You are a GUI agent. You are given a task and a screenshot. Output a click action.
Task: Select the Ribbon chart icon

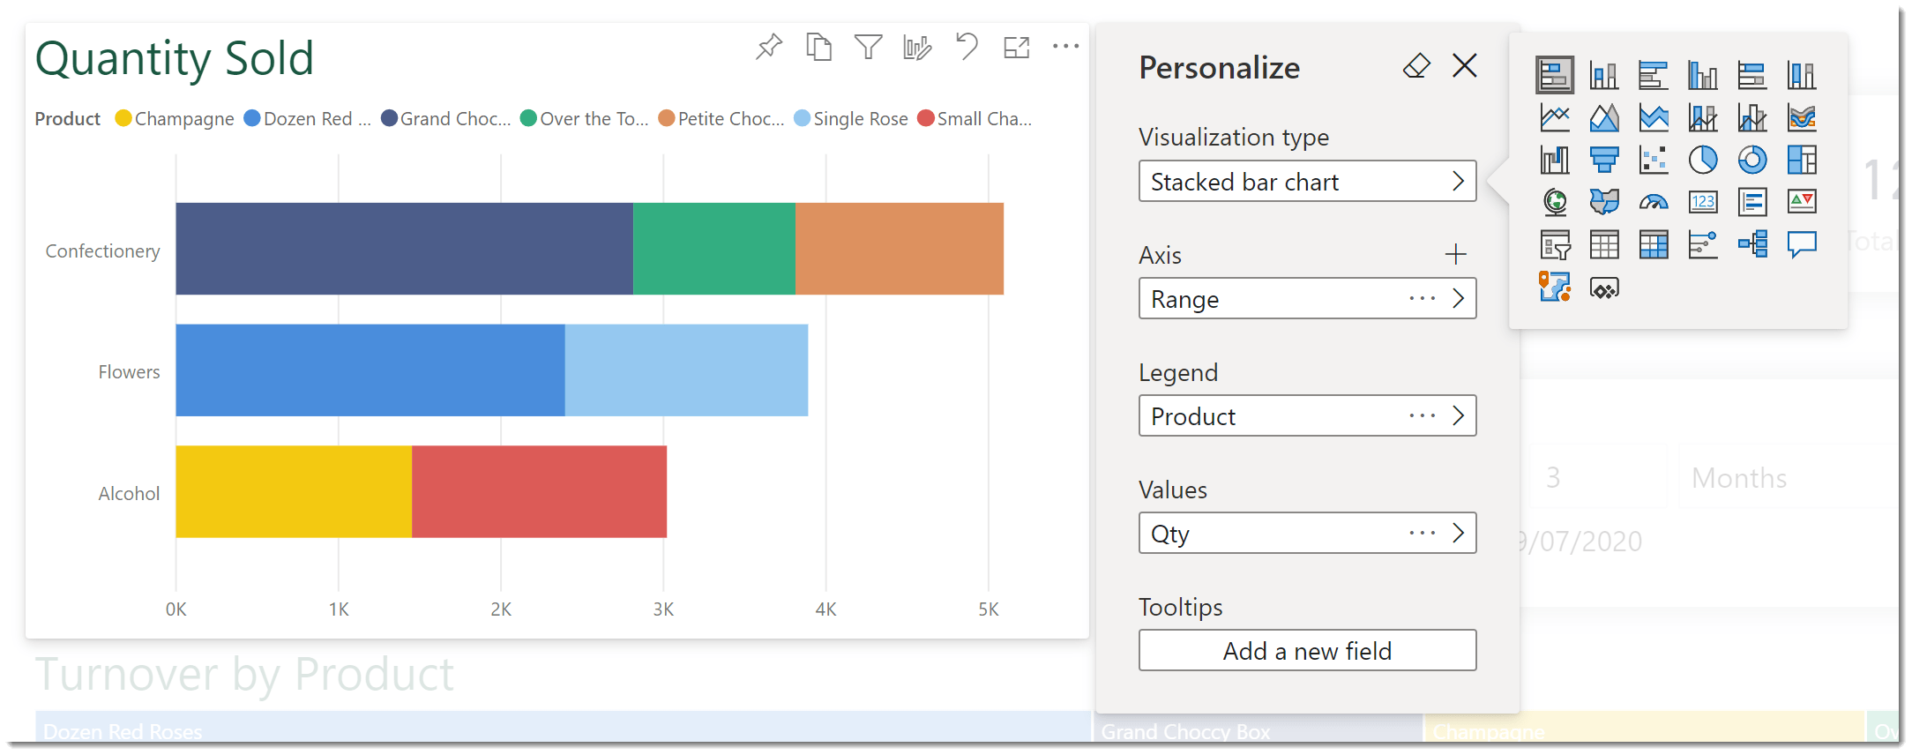point(1802,117)
